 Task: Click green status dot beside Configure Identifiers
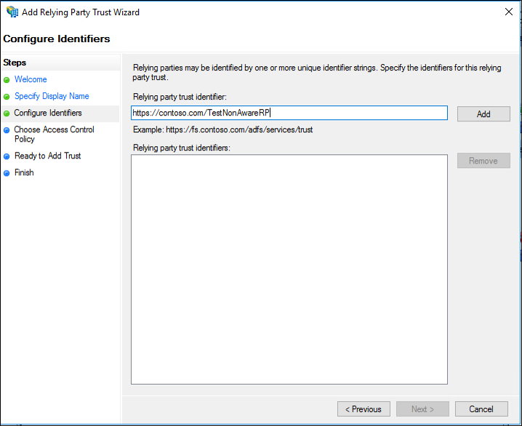tap(7, 113)
